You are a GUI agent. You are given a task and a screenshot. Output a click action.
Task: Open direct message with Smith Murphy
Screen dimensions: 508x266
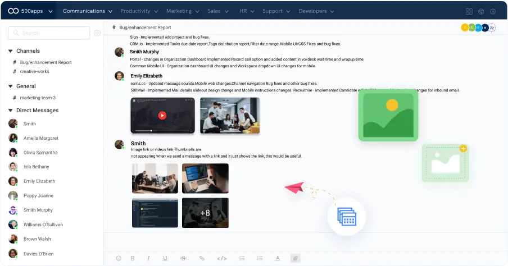pos(30,210)
